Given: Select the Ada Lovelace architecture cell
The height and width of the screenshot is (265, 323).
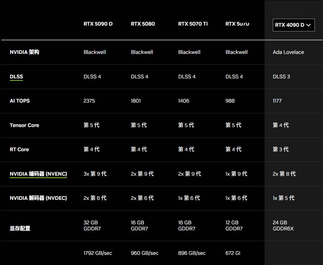Looking at the screenshot, I should [288, 52].
